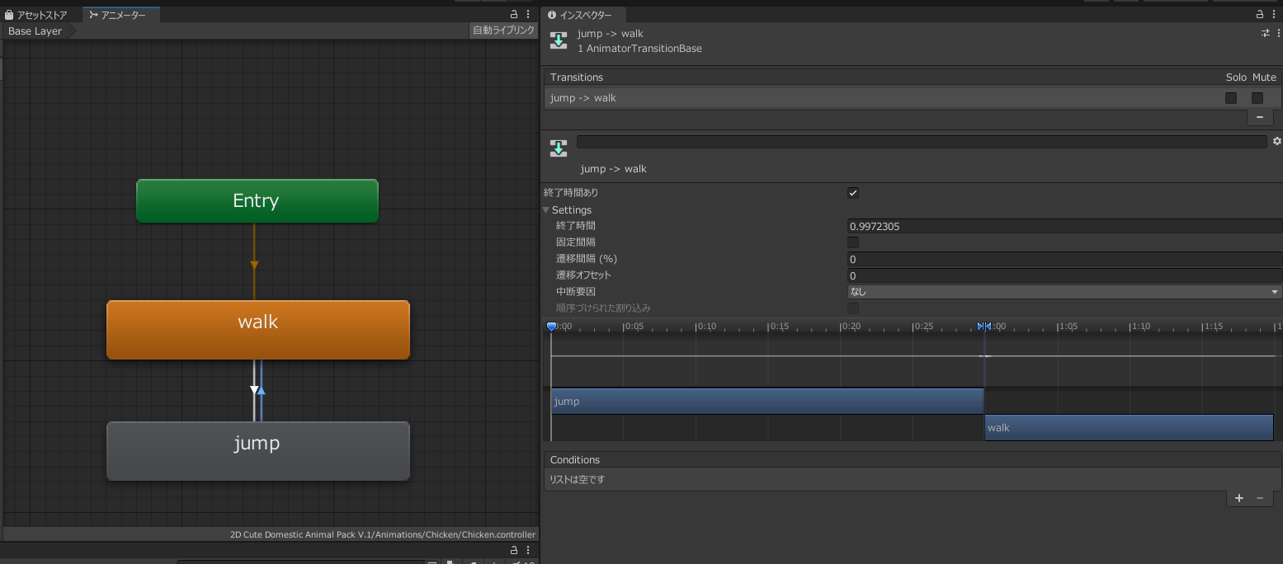
Task: Select the インスペクター tab
Action: 583,15
